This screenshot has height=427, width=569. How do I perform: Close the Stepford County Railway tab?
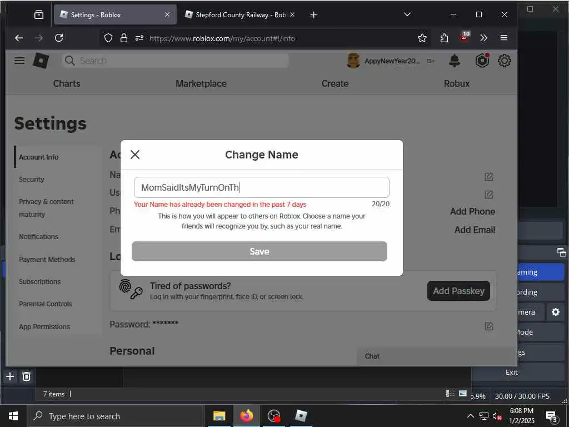click(x=292, y=14)
